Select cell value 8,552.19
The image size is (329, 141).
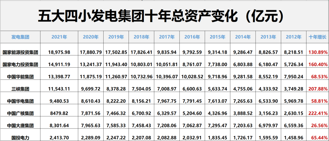268,76
